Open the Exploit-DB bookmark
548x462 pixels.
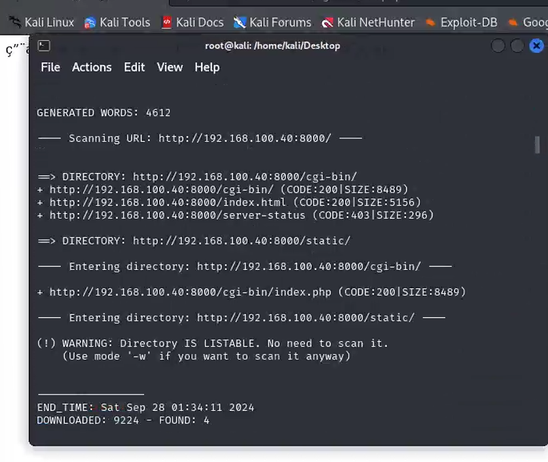[x=462, y=22]
